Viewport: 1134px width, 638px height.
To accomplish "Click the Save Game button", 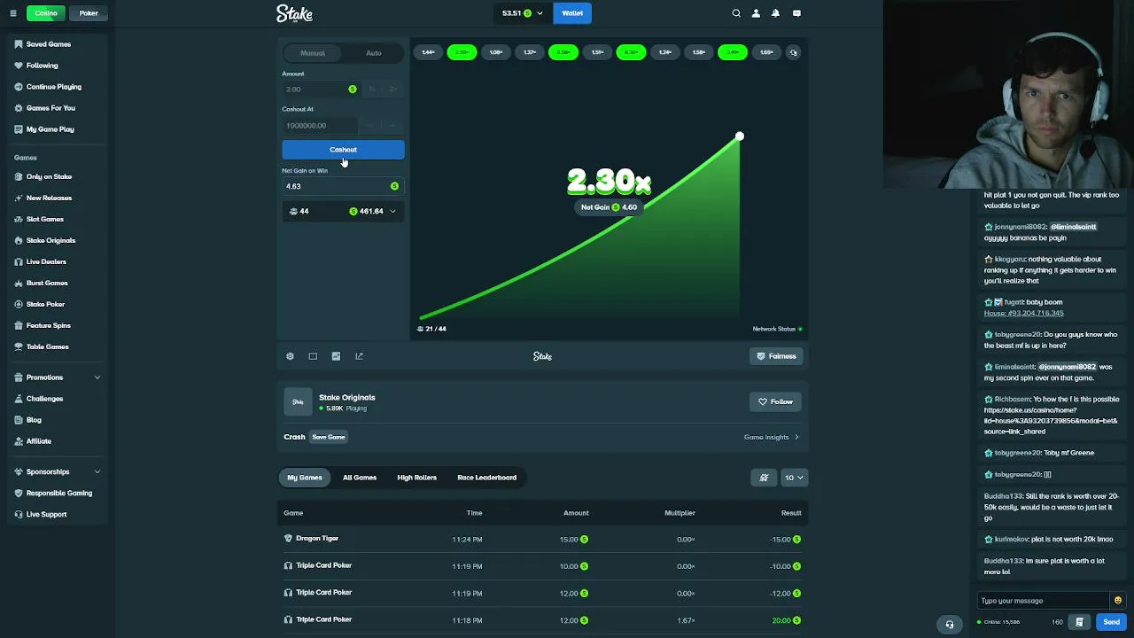I will point(329,437).
